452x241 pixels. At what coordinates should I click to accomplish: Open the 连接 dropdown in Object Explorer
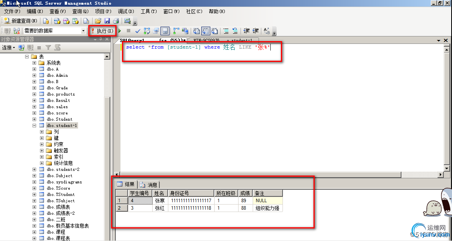[x=9, y=47]
